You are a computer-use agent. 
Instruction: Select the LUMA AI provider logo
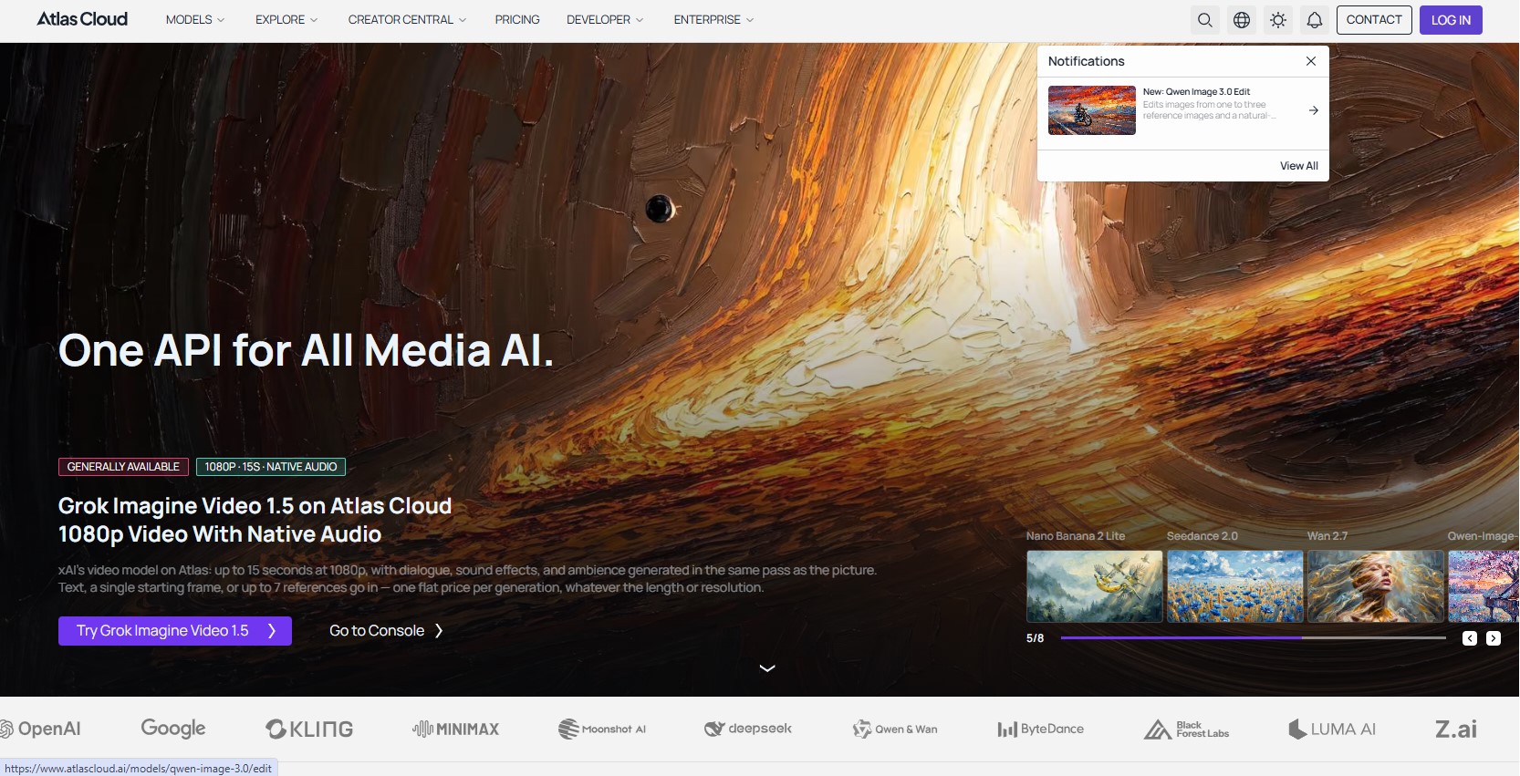[1332, 729]
